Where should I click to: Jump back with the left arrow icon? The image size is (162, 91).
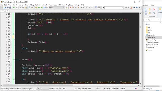tap(126, 8)
